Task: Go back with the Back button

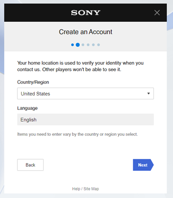Action: [x=30, y=165]
